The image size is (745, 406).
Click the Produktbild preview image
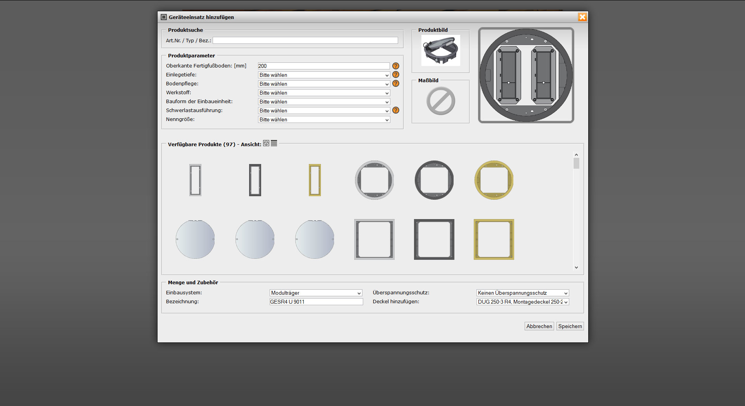(440, 50)
